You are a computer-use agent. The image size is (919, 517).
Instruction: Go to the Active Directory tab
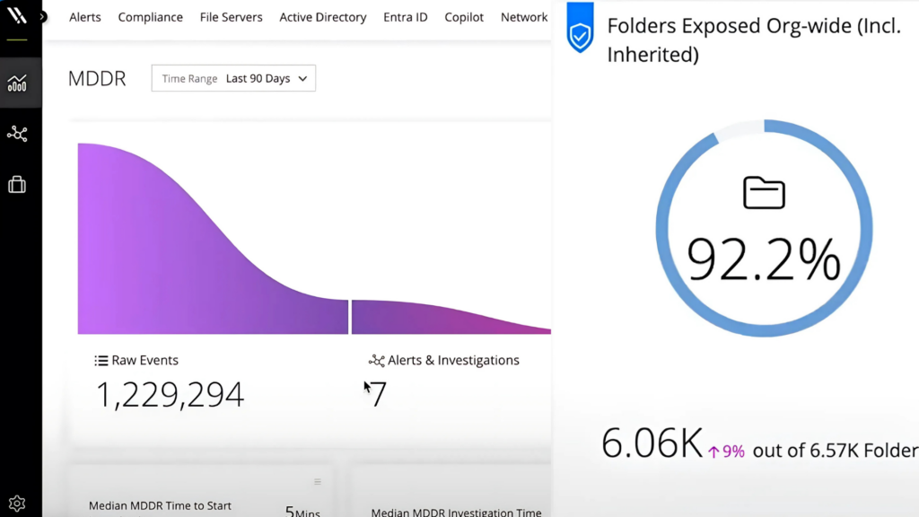click(323, 17)
